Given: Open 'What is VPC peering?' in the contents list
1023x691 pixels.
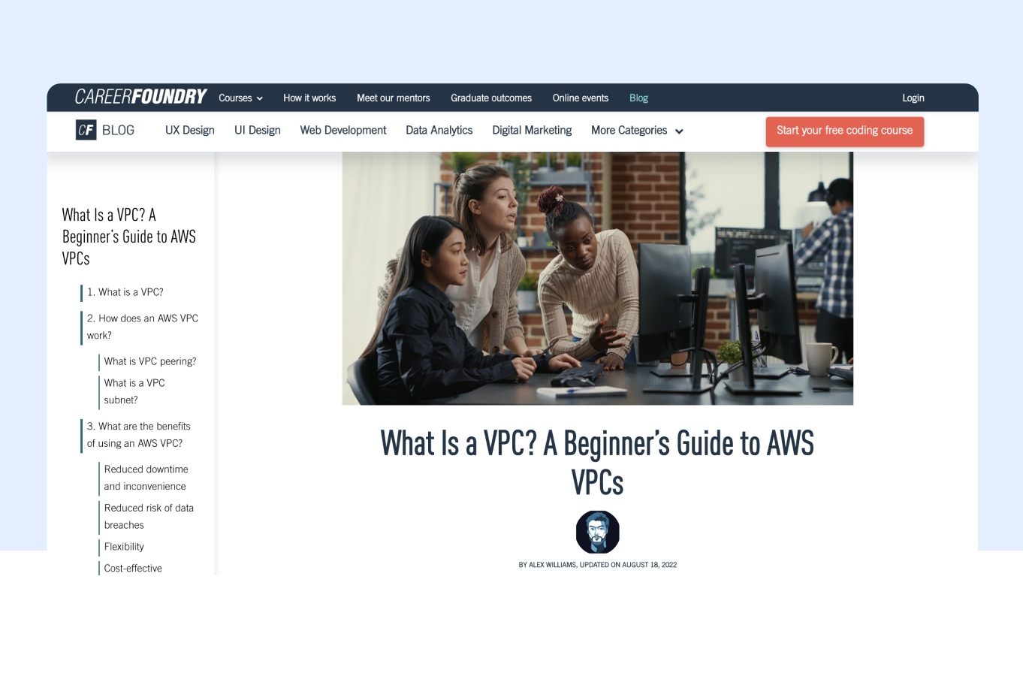Looking at the screenshot, I should tap(149, 361).
